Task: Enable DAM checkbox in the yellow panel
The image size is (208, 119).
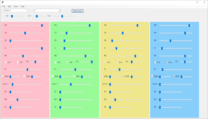Action: (x=102, y=76)
